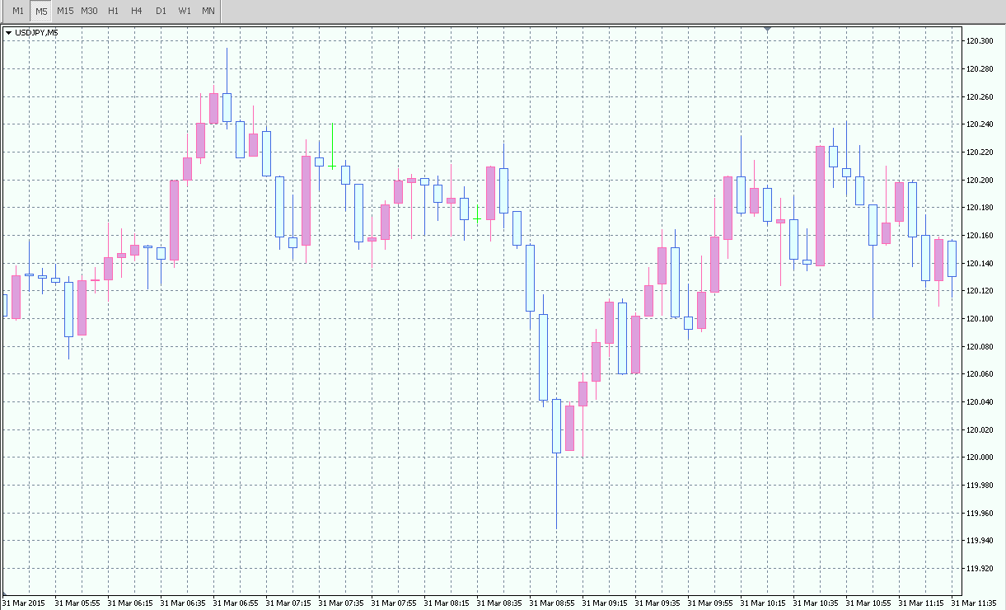This screenshot has width=1006, height=610.
Task: Switch chart to M1 timeframe
Action: pos(18,11)
